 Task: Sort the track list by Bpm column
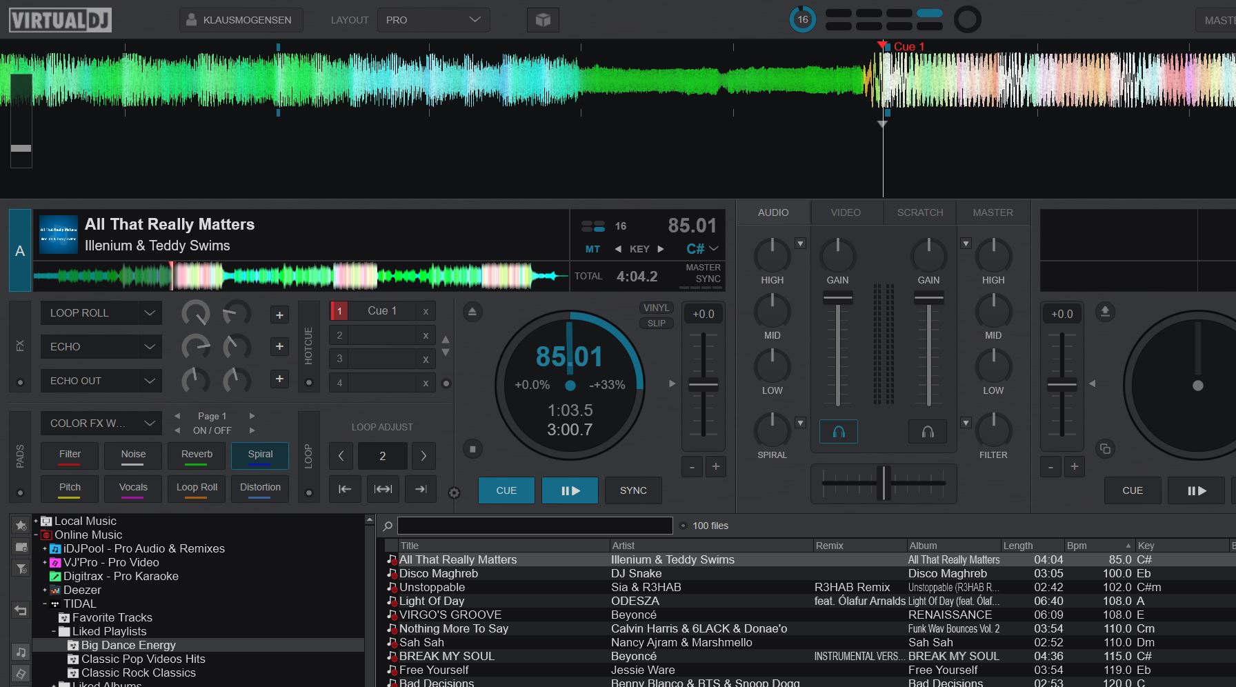tap(1099, 546)
